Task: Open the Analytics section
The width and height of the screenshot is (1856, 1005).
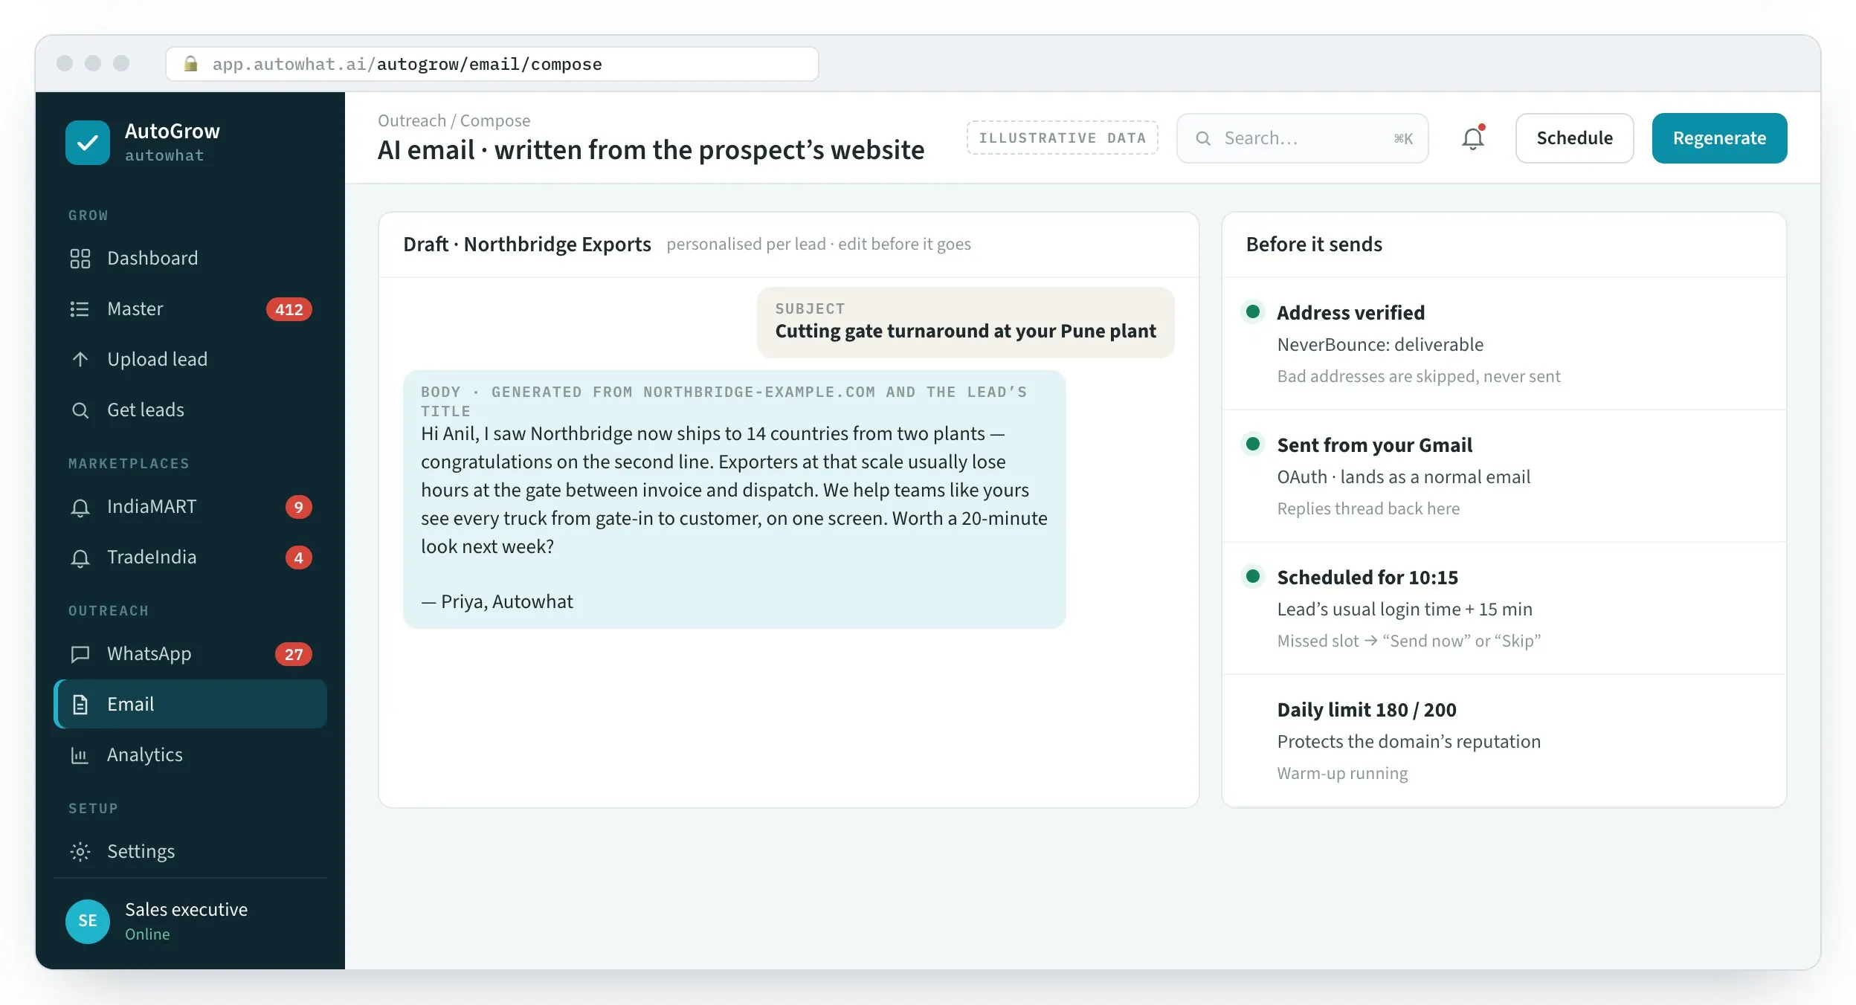Action: point(190,754)
